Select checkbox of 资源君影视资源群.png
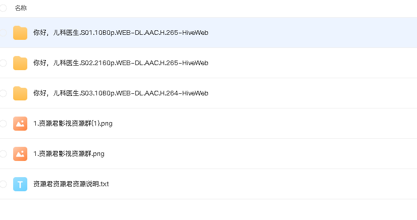Screen dimensions: 417x220 coord(3,154)
